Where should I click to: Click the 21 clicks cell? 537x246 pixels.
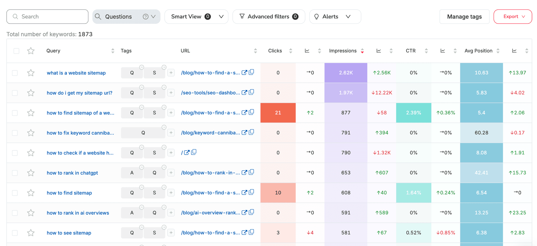[x=278, y=113]
